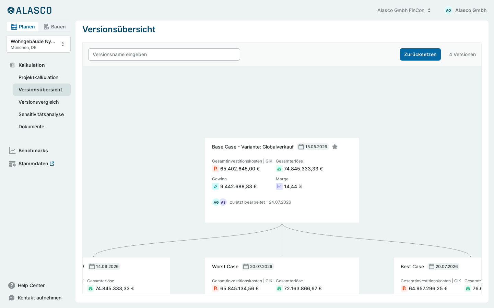Image resolution: width=494 pixels, height=308 pixels.
Task: Click the calendar icon next to 14.09.2026
Action: [x=92, y=267]
